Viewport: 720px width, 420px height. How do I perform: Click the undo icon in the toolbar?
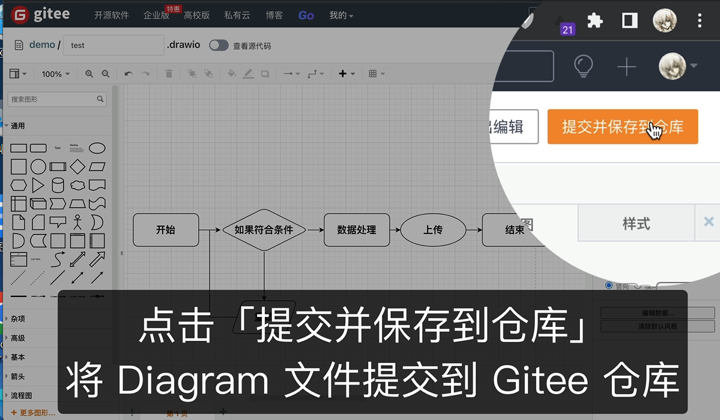(127, 73)
